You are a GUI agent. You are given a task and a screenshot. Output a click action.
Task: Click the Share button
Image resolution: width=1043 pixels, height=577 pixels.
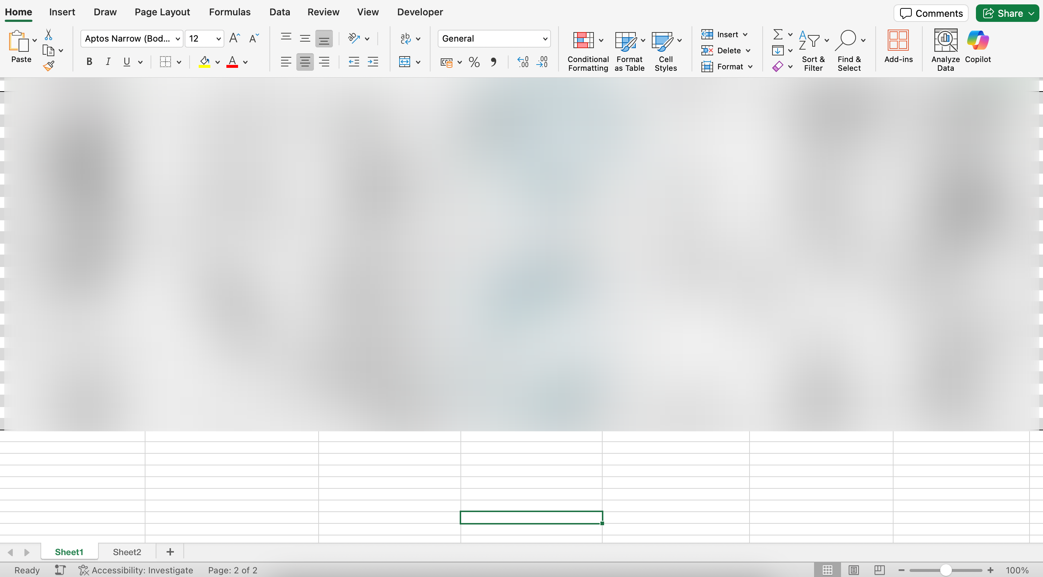click(1007, 13)
